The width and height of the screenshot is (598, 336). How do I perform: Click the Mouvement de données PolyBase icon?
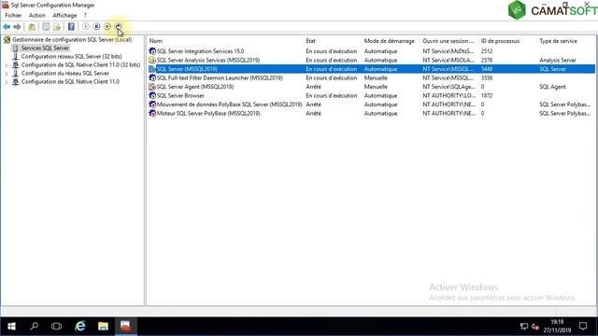tap(152, 105)
